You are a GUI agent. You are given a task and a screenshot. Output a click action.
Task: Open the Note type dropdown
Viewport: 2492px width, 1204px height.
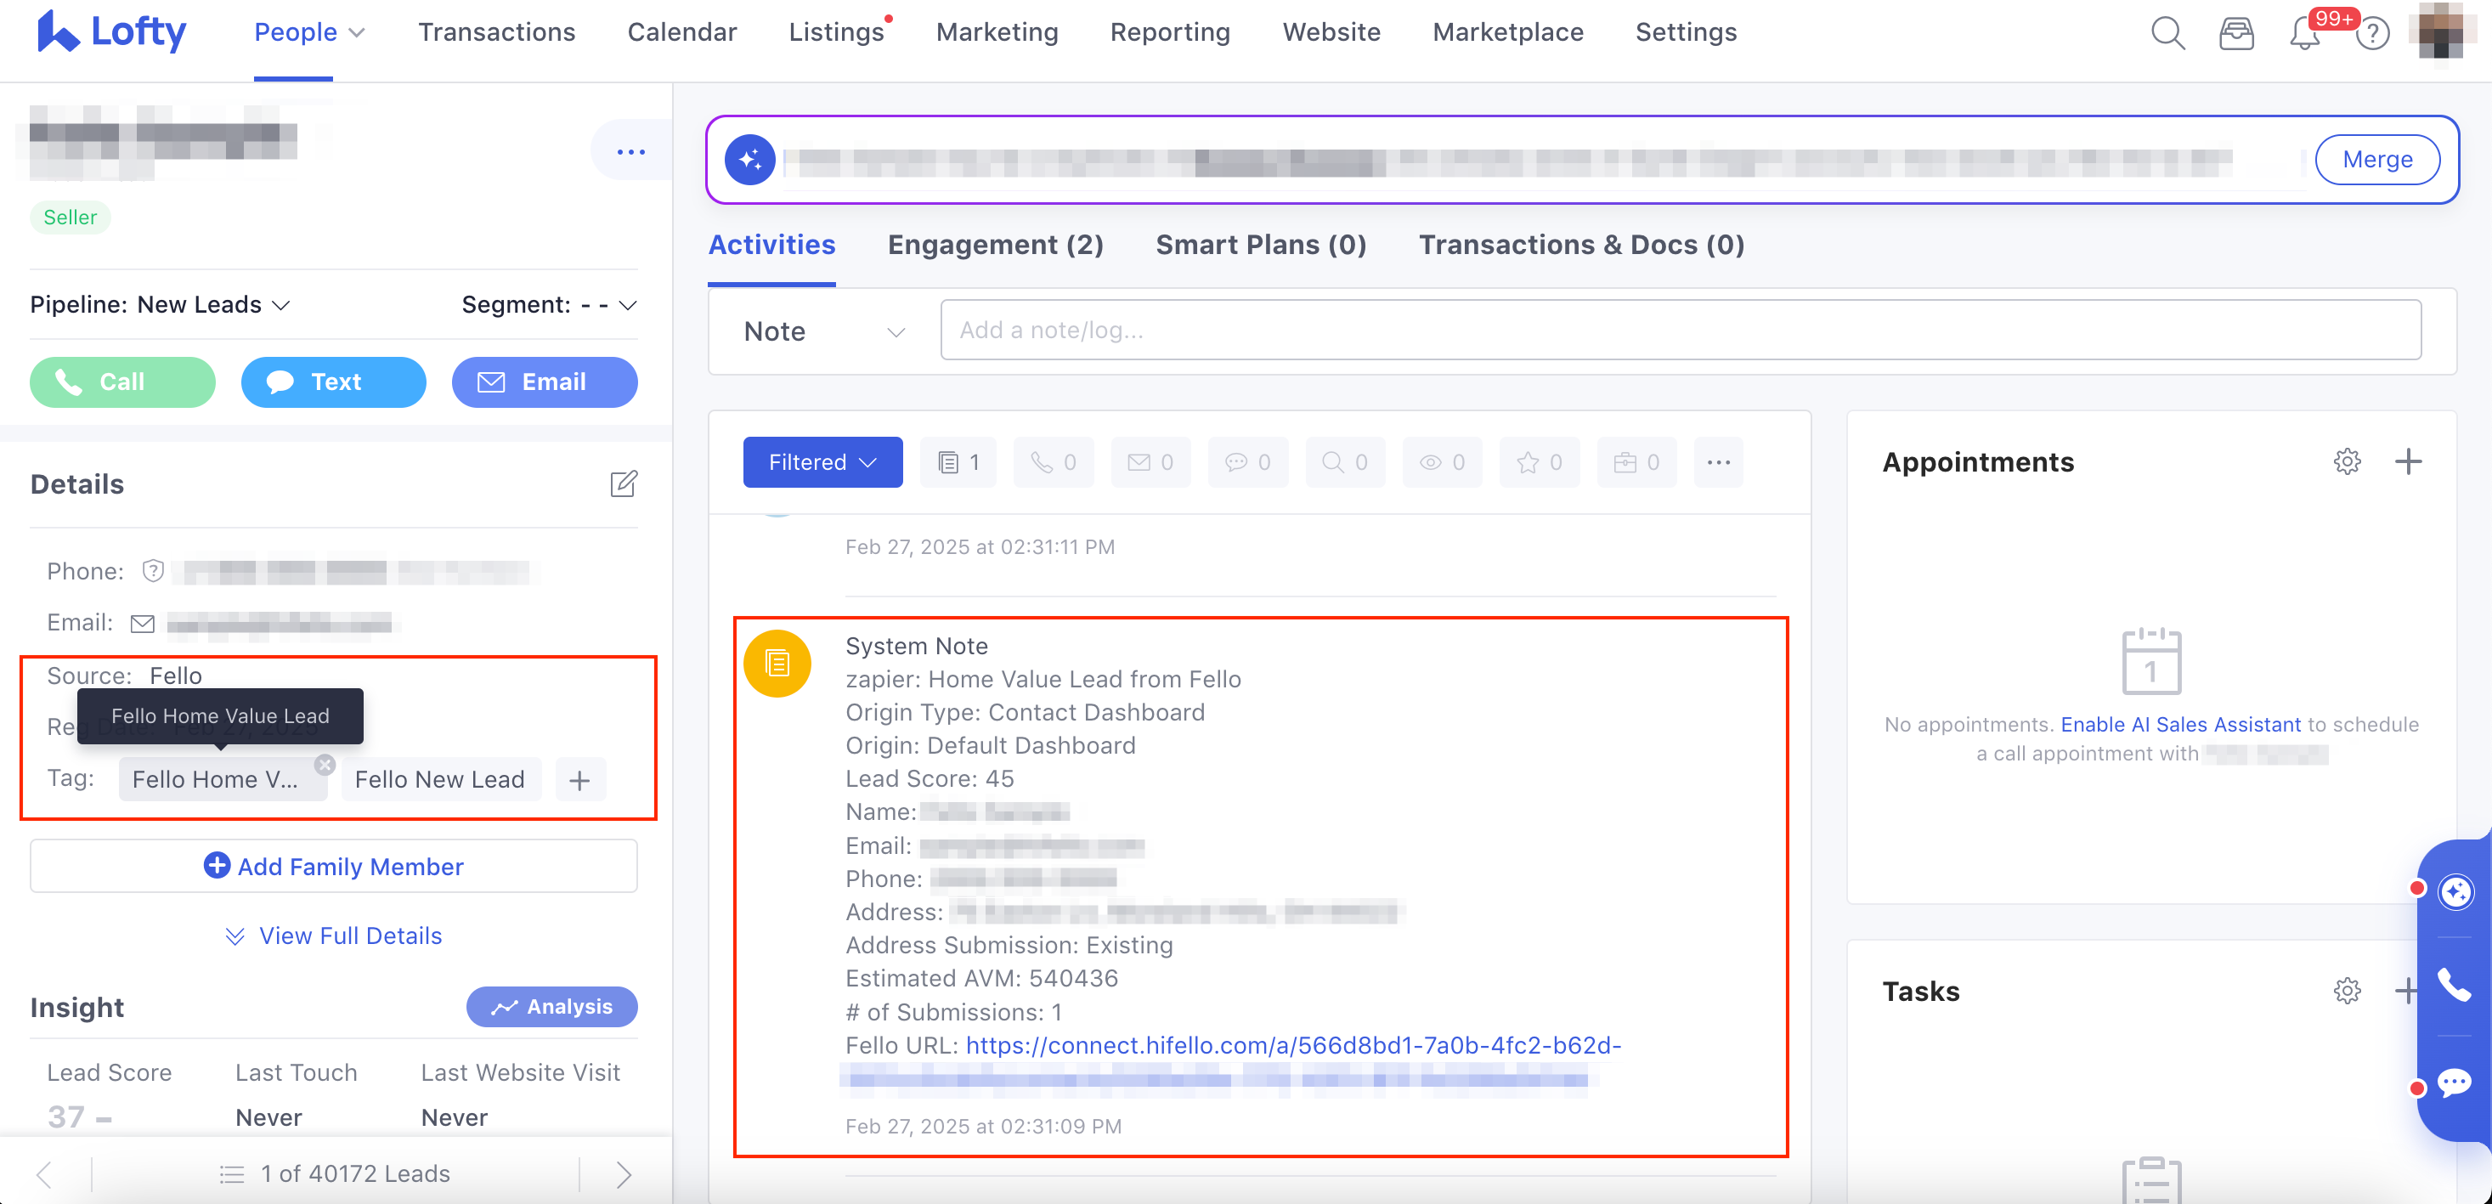[x=824, y=331]
